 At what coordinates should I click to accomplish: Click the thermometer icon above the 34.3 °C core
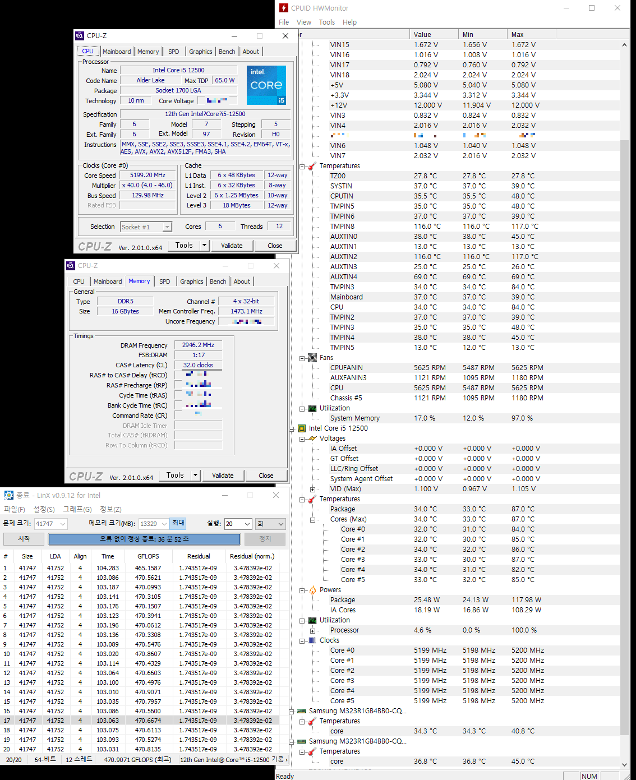[312, 721]
